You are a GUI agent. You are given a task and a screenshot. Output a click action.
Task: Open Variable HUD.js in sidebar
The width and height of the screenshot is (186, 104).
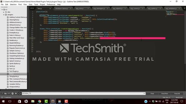point(15,84)
